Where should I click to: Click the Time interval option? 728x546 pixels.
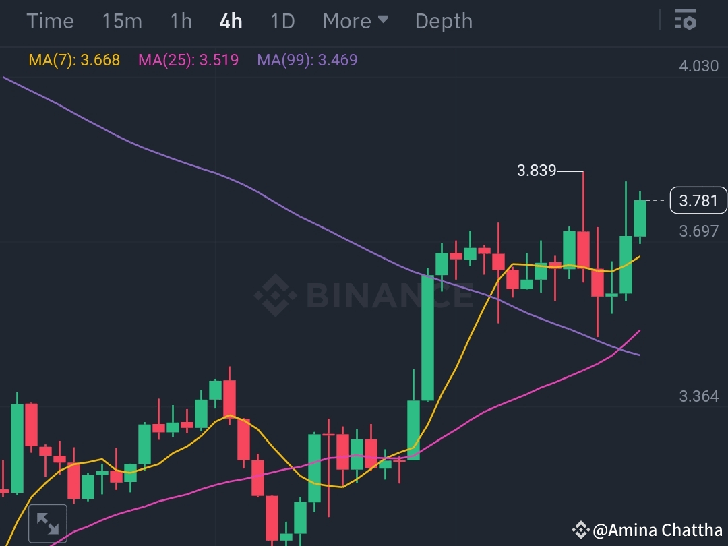[51, 21]
